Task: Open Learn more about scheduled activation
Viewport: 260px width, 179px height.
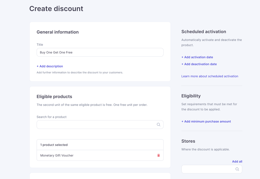Action: pos(210,76)
